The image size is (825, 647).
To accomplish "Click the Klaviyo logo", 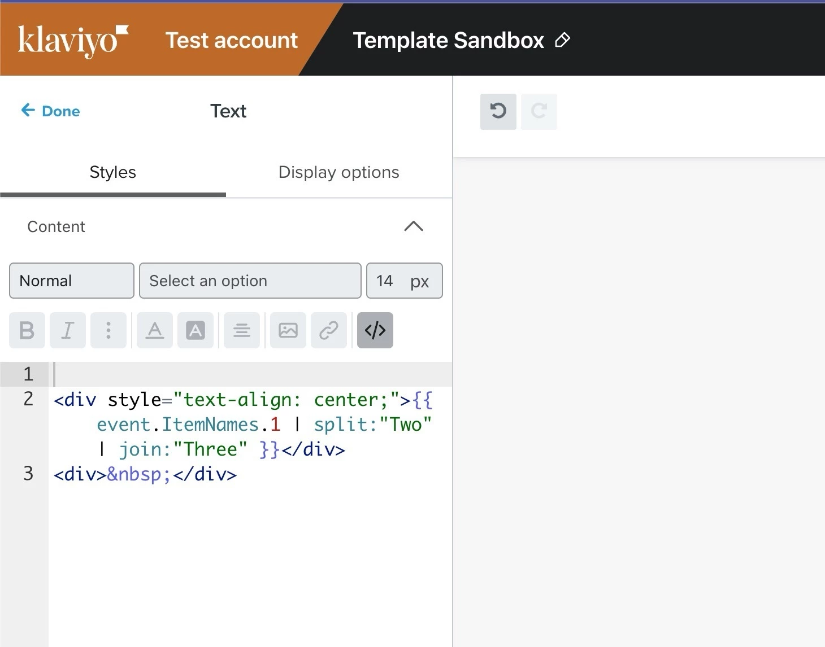I will (x=73, y=41).
